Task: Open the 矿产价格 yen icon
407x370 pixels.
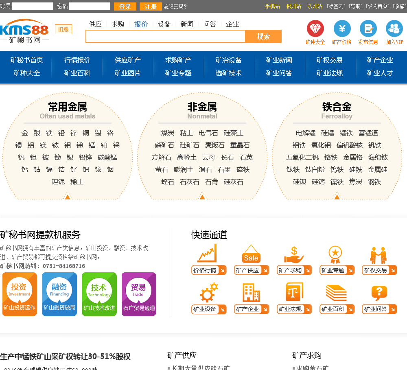Action: pyautogui.click(x=342, y=28)
